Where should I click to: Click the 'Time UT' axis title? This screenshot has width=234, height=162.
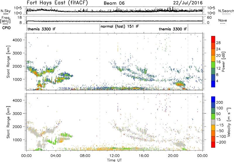click(114, 160)
